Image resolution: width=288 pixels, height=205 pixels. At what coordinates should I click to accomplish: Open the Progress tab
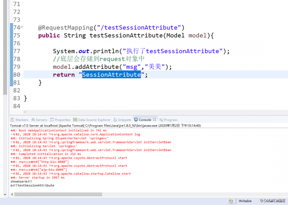click(x=168, y=120)
